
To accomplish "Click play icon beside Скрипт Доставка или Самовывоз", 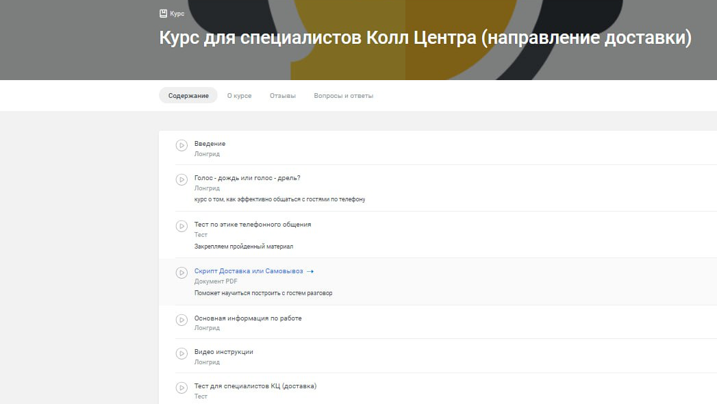I will (181, 273).
